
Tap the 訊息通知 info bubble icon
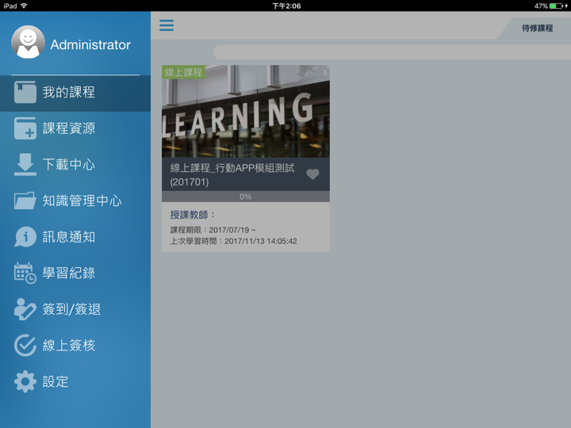pyautogui.click(x=25, y=237)
